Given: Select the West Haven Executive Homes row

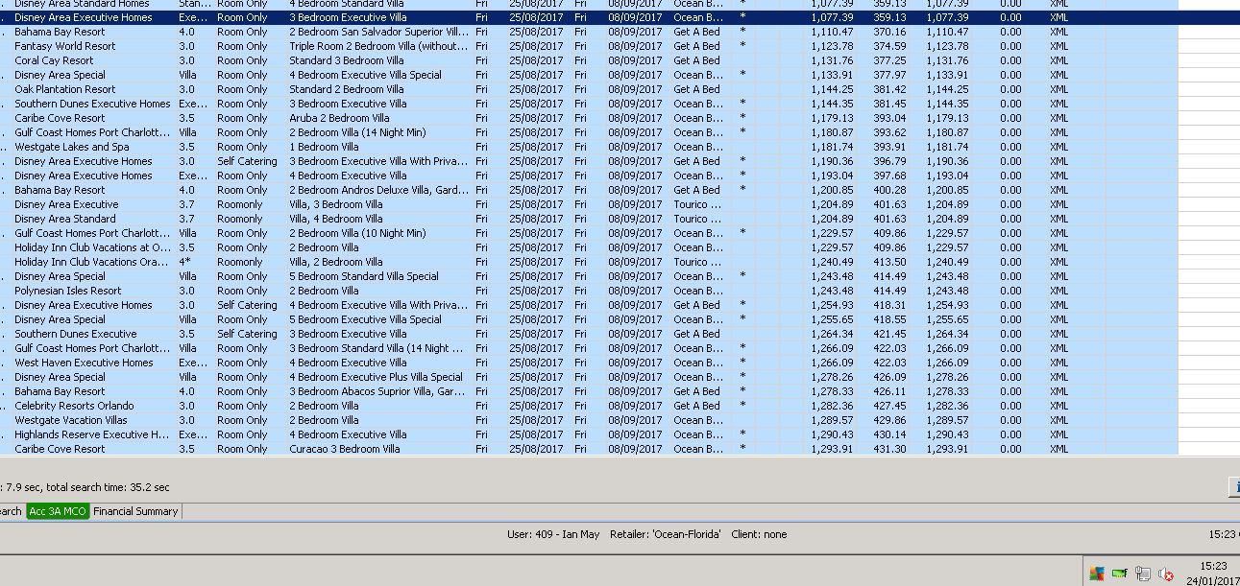Looking at the screenshot, I should coord(589,363).
